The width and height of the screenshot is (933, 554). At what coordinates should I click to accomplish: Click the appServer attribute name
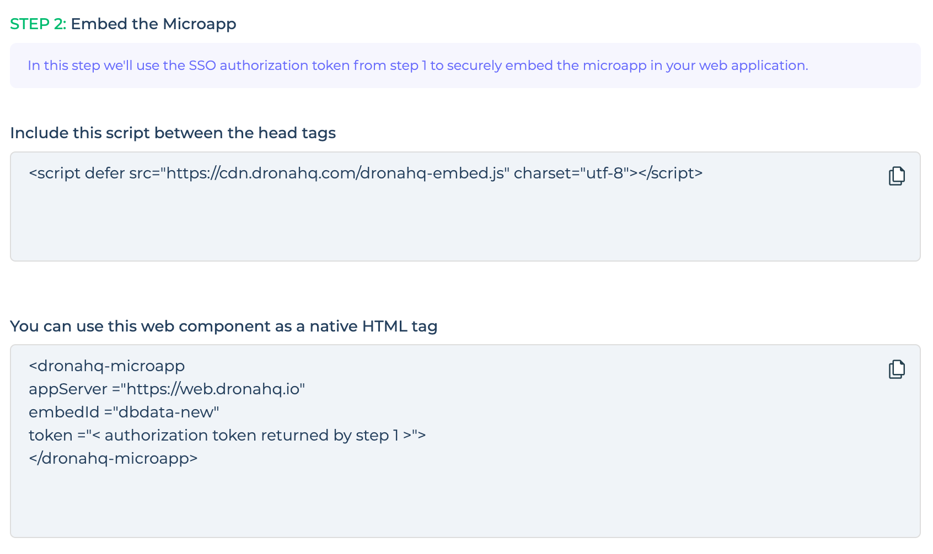pyautogui.click(x=68, y=389)
